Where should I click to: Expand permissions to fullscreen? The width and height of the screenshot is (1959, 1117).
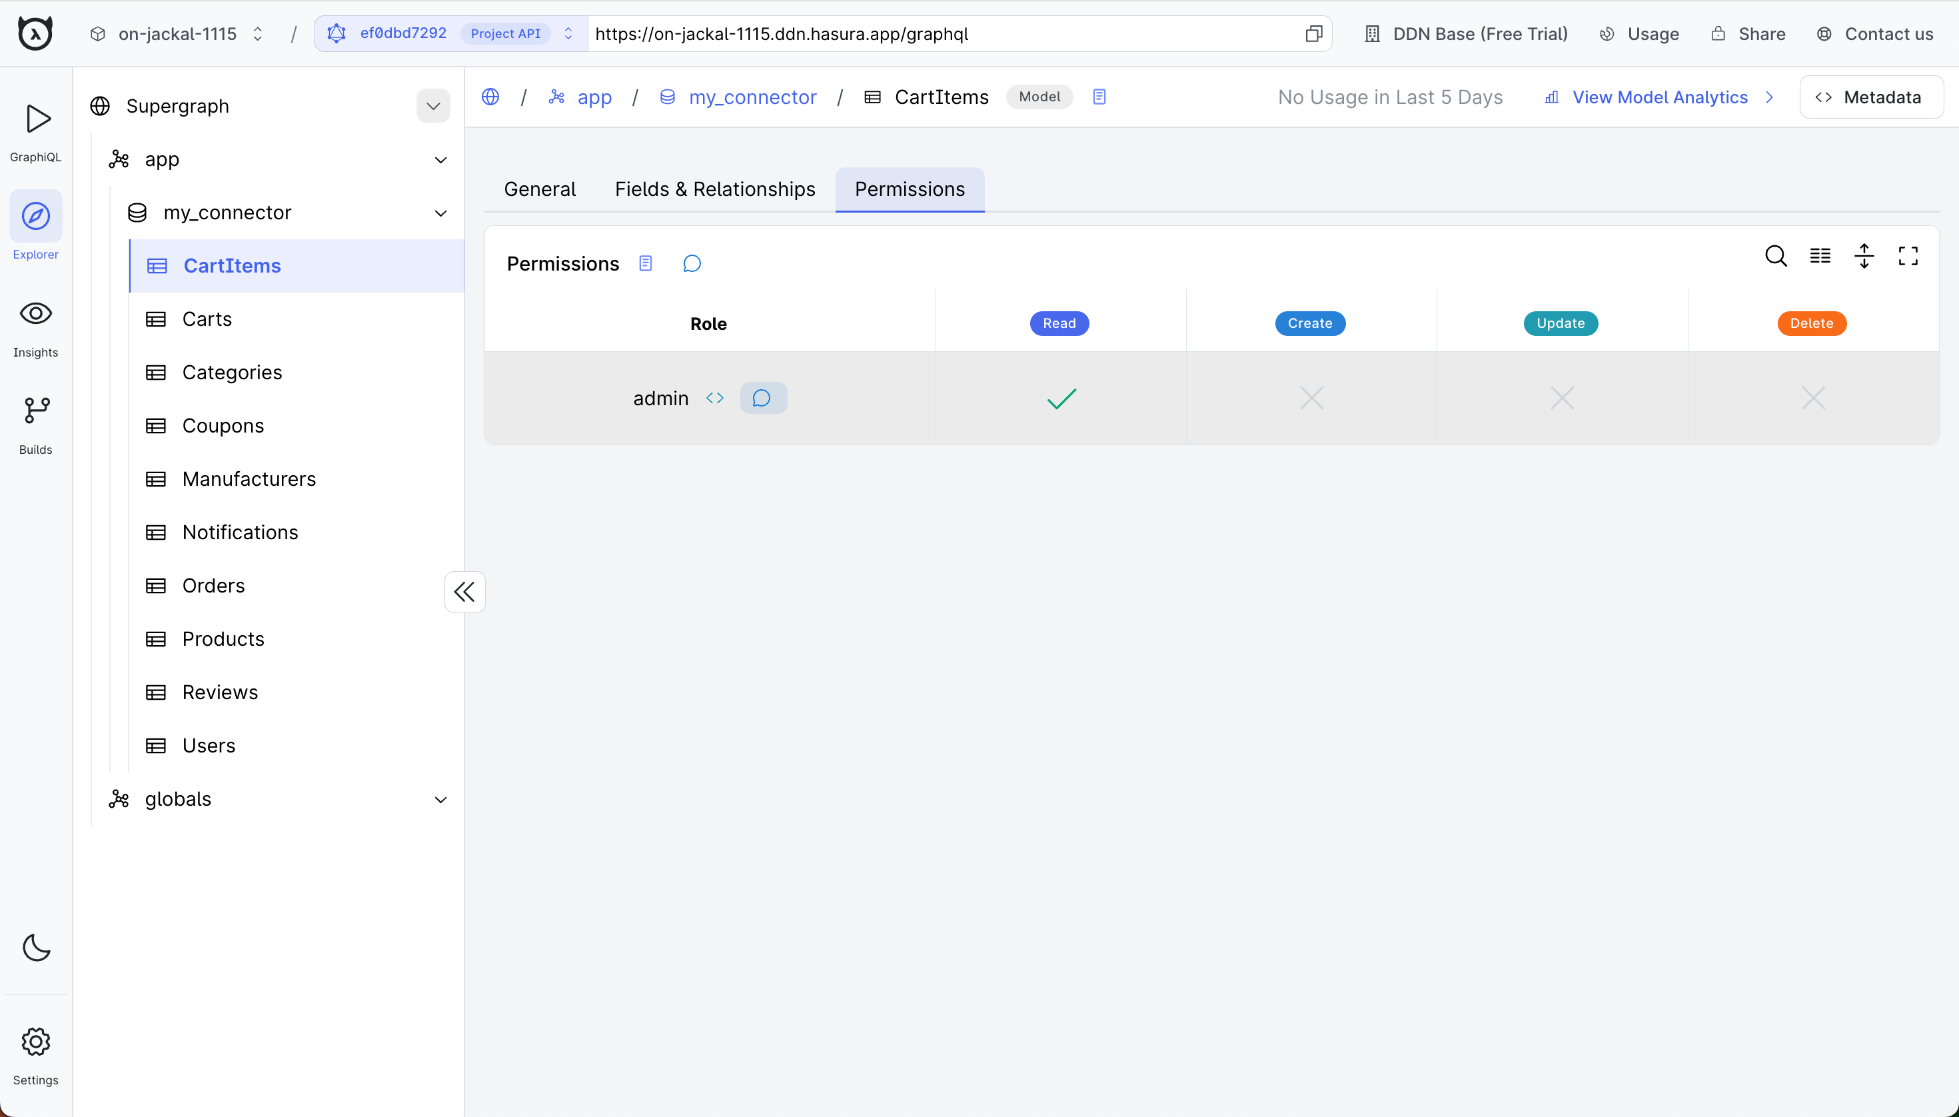tap(1908, 255)
